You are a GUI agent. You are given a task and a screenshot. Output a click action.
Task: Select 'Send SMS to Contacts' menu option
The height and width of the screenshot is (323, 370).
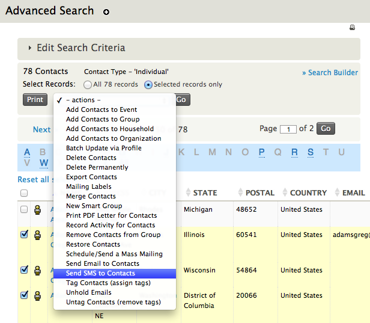100,273
